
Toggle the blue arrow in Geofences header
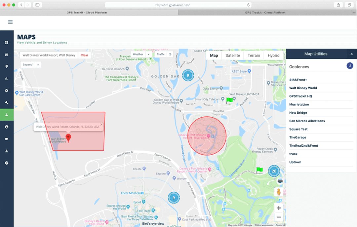click(x=350, y=66)
